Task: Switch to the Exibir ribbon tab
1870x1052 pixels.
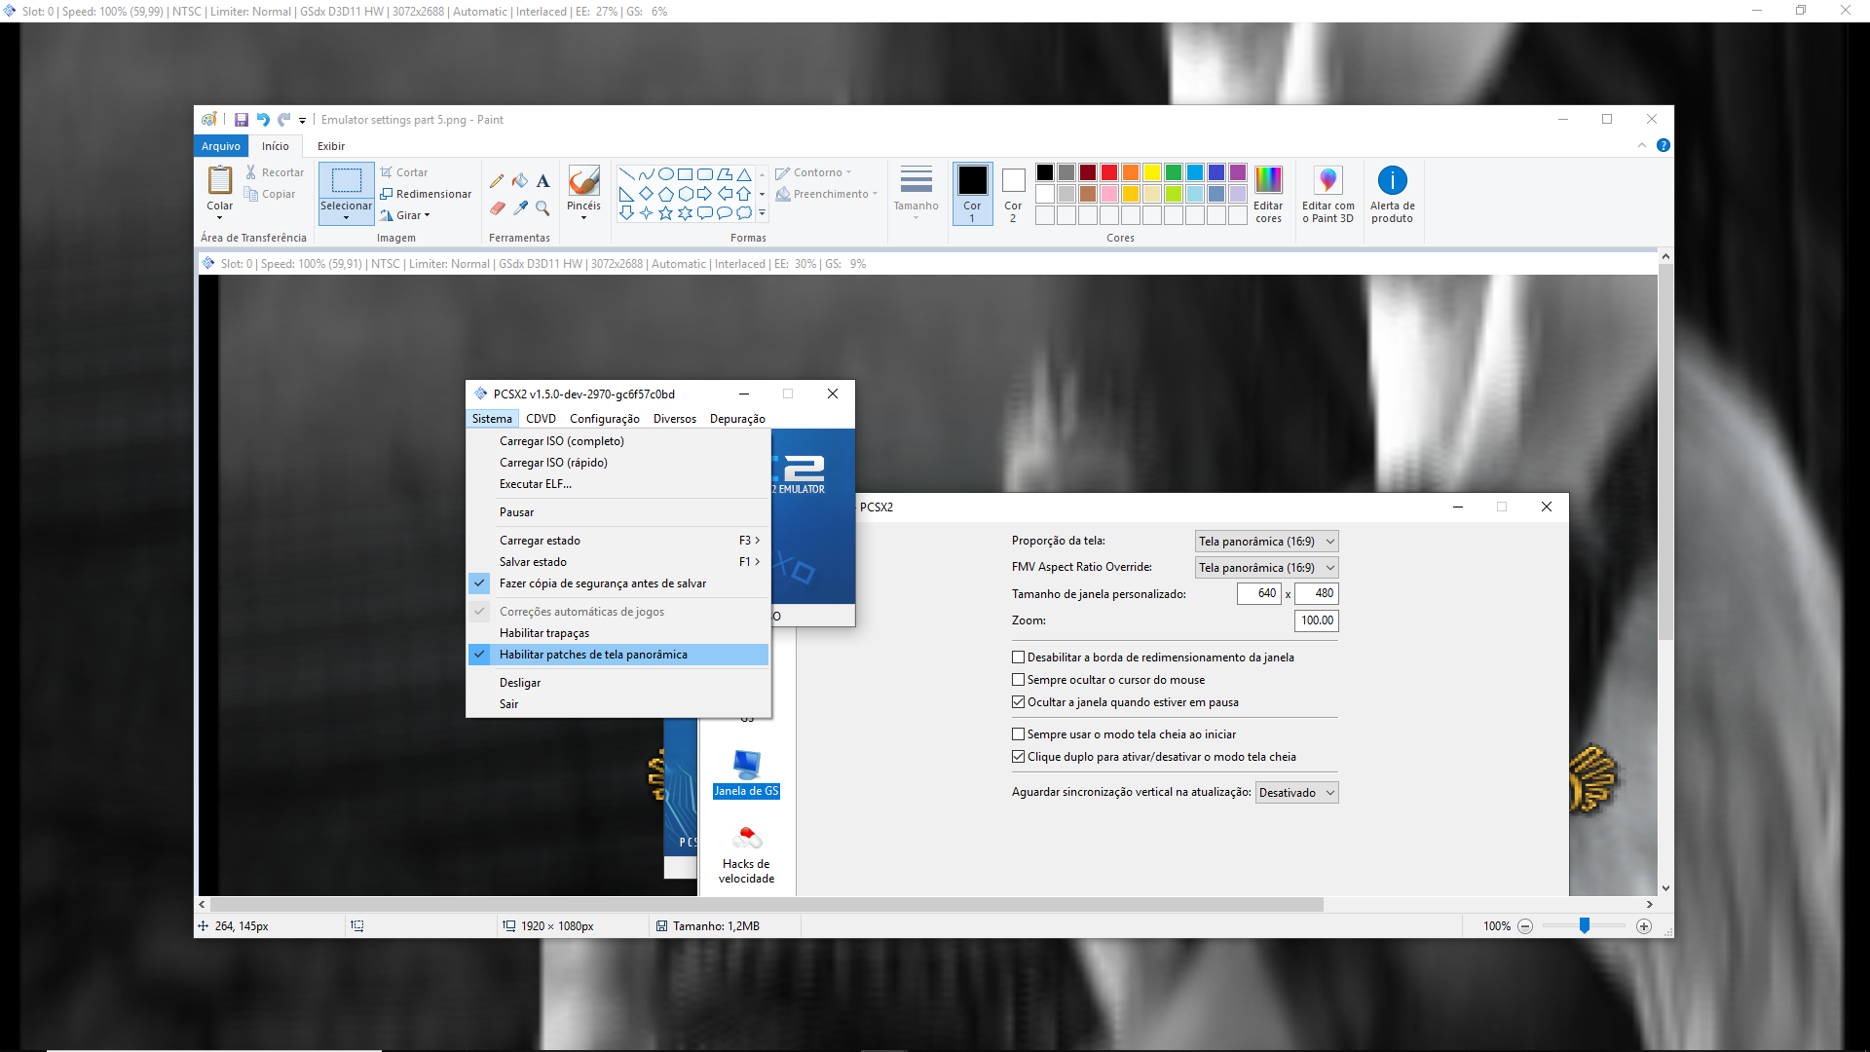Action: point(330,146)
